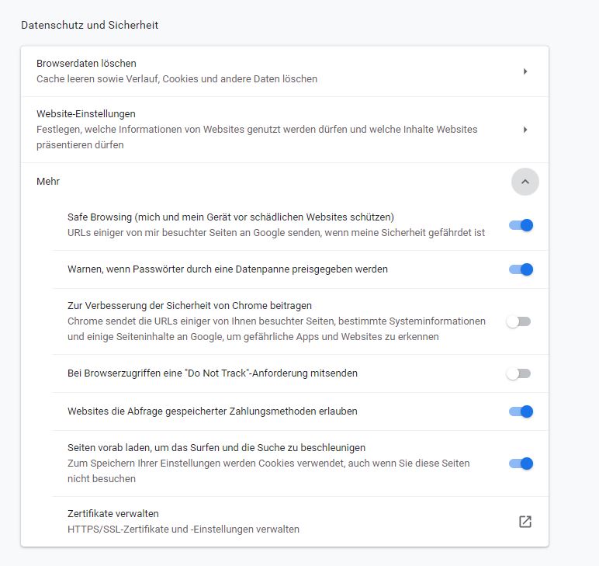599x566 pixels.
Task: Collapse the Mehr section chevron
Action: (525, 182)
